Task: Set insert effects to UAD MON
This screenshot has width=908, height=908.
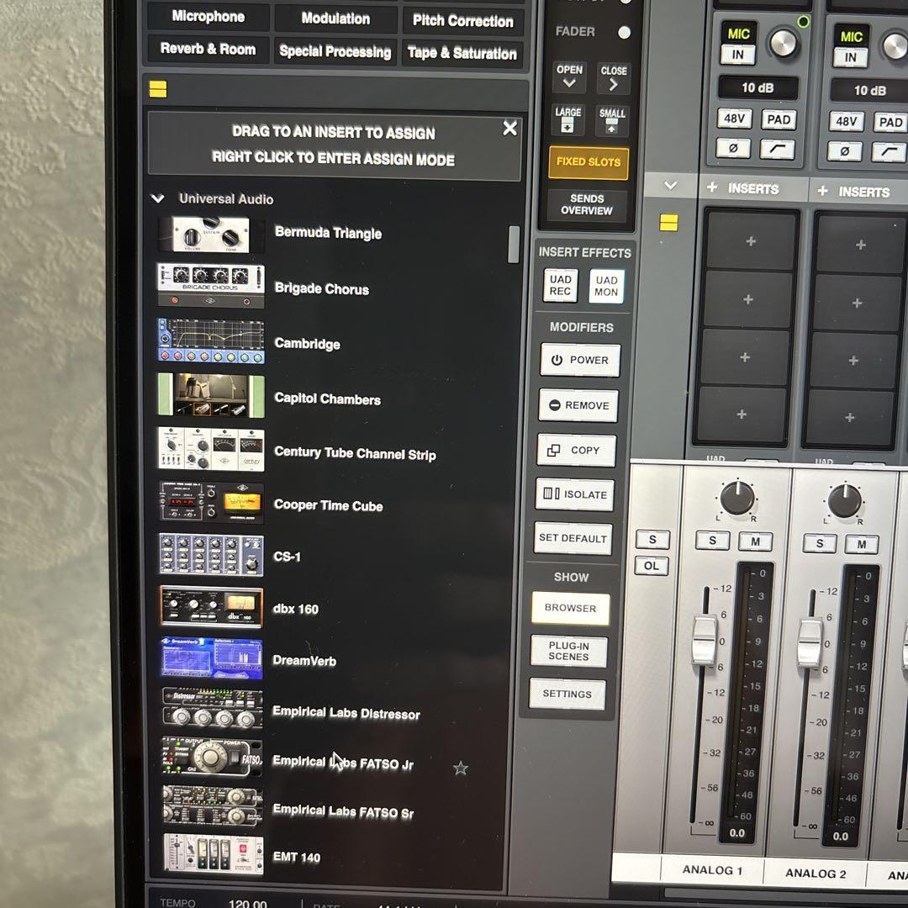Action: tap(606, 286)
